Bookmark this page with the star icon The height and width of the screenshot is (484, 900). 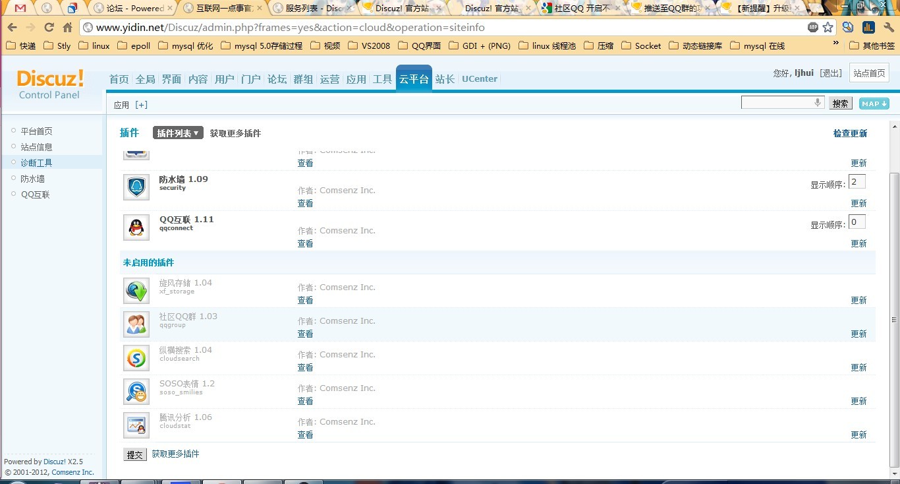828,28
